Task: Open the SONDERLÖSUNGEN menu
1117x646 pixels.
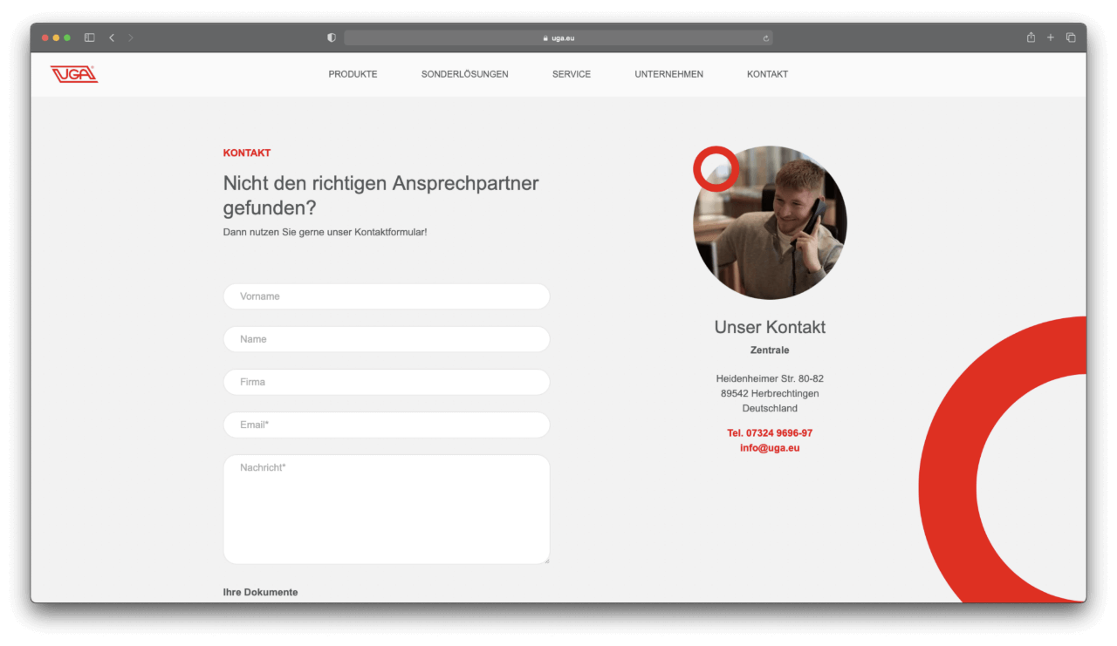Action: [x=464, y=74]
